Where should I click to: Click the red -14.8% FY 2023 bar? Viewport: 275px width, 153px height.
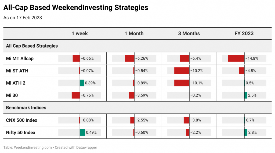point(236,58)
